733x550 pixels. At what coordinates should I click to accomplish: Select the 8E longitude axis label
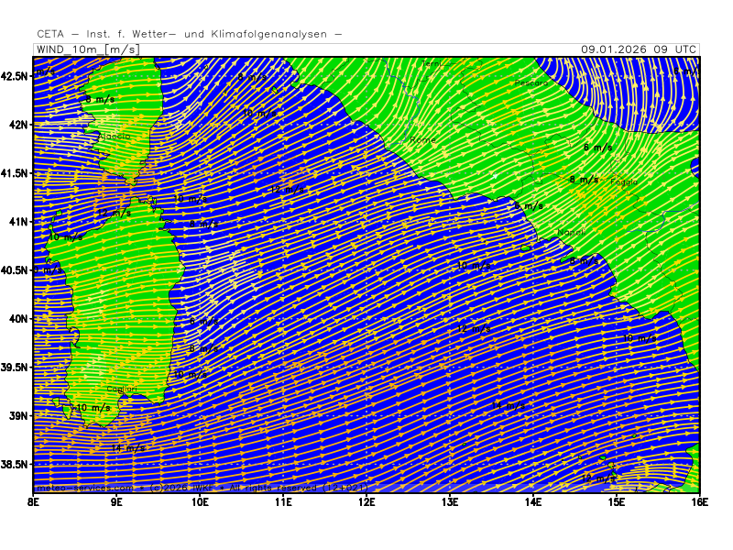click(x=34, y=500)
